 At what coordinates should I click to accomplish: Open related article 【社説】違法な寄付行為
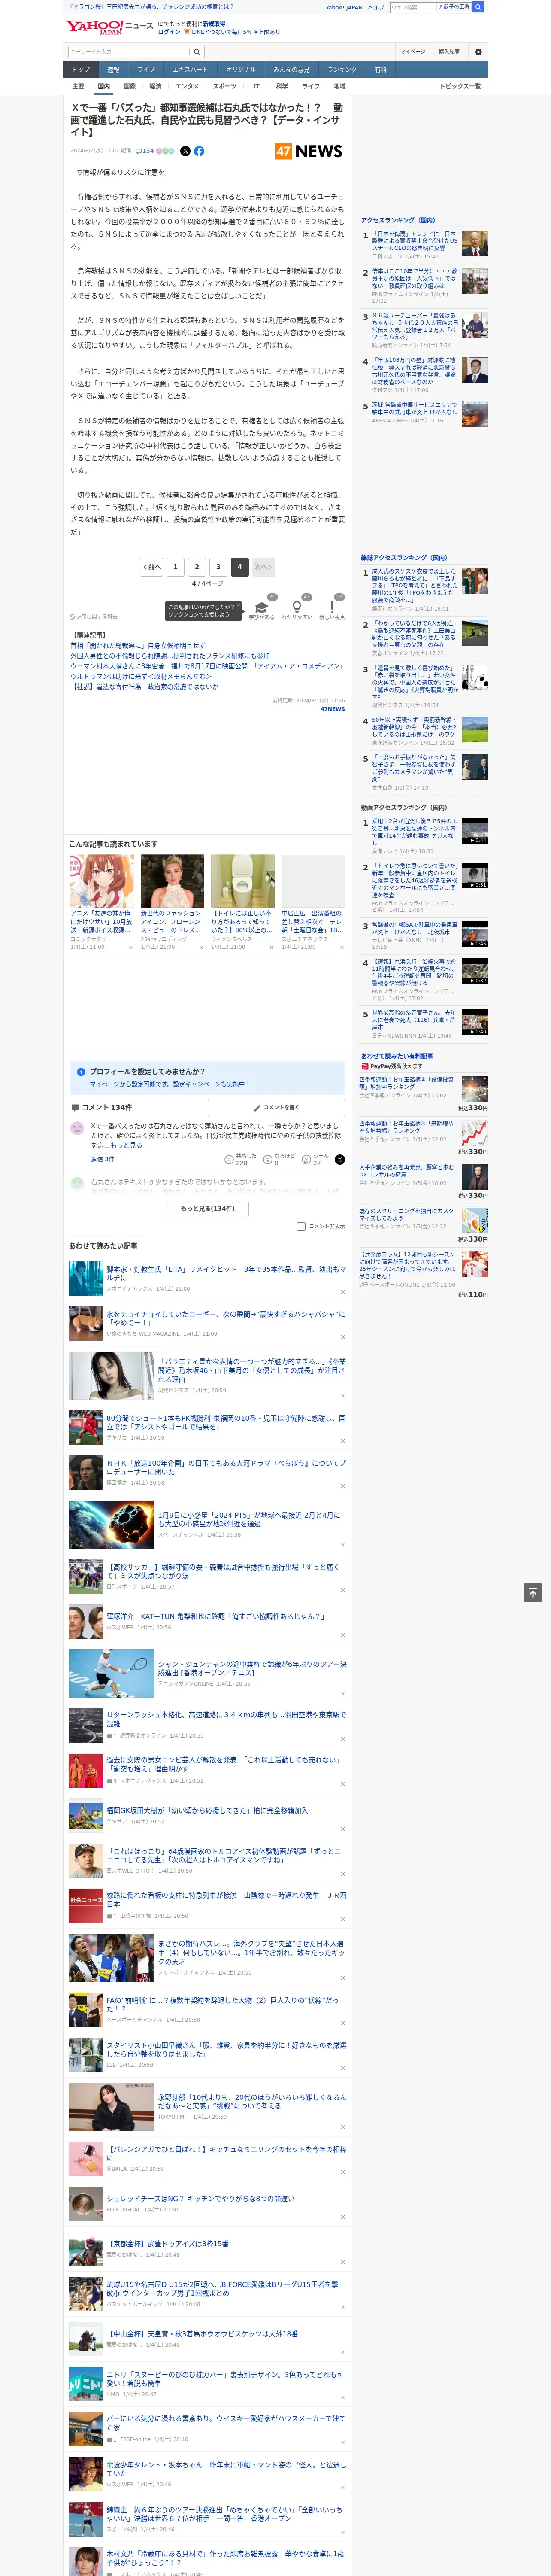click(x=144, y=687)
